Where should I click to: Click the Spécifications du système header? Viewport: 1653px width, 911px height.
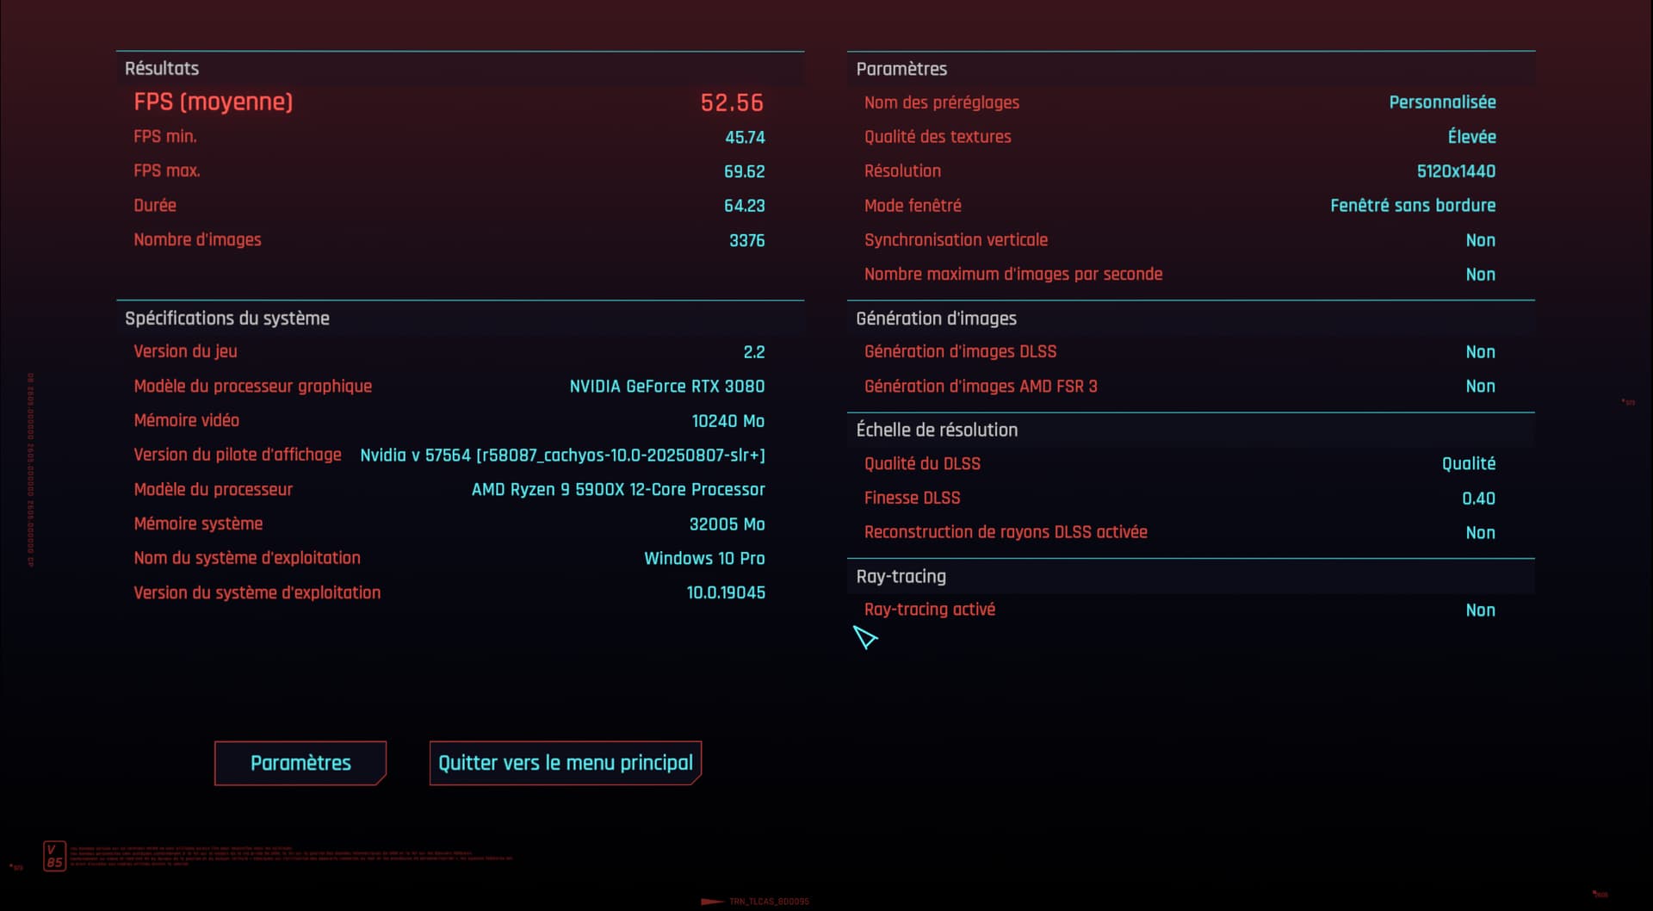pos(227,319)
